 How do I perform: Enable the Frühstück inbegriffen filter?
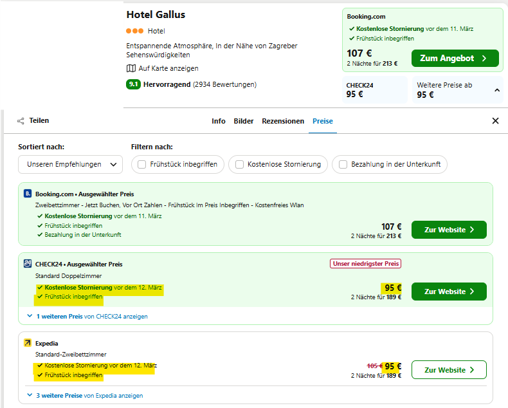click(142, 164)
